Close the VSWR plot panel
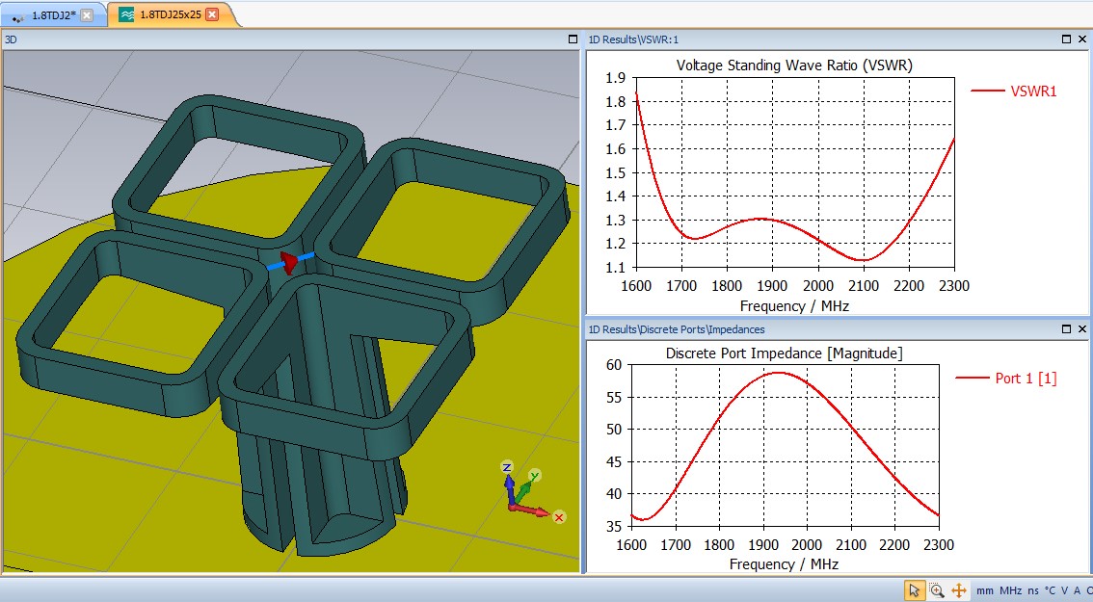Screen dimensions: 1093x602 coord(1082,39)
